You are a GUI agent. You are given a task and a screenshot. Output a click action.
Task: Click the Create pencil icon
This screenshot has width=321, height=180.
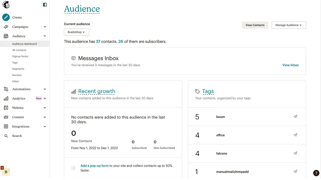(6, 17)
